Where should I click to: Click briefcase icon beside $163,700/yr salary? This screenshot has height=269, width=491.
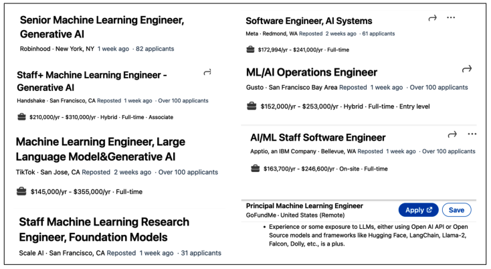255,169
